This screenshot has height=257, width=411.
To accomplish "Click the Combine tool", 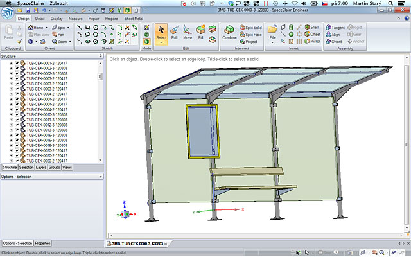I will 229,32.
